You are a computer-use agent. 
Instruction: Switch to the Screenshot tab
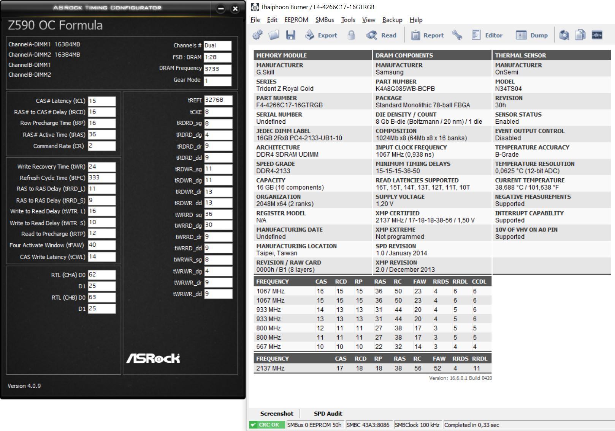277,414
